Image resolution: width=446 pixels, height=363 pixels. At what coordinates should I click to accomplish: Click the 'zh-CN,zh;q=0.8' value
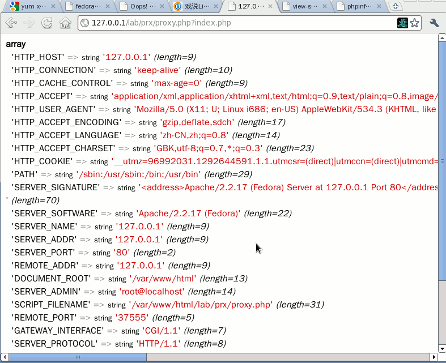pos(194,135)
